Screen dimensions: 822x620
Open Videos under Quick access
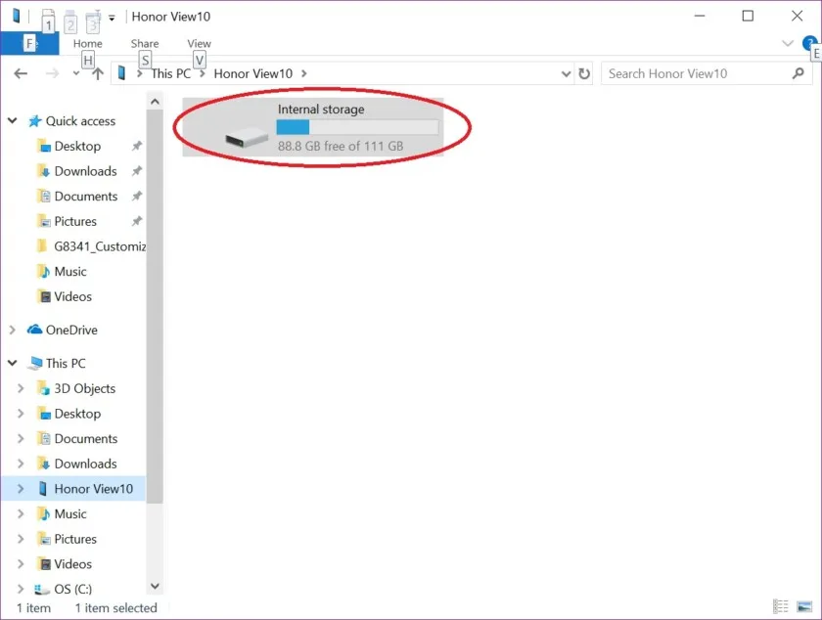tap(72, 296)
